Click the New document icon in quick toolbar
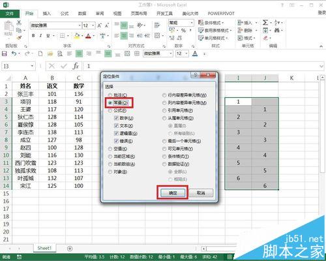The image size is (326, 261). pyautogui.click(x=40, y=54)
